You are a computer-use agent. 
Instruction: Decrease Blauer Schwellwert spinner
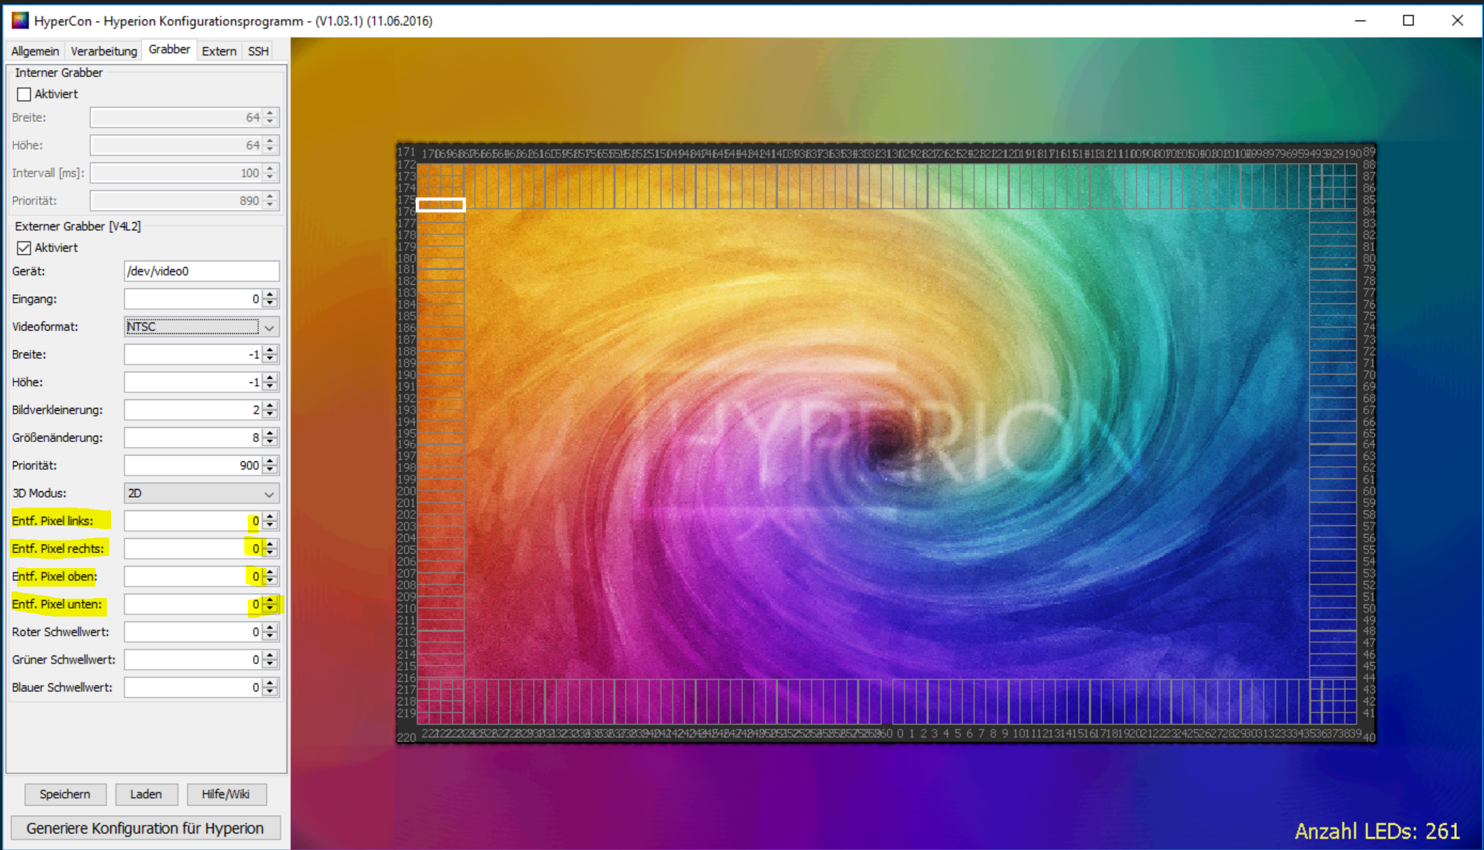(270, 691)
